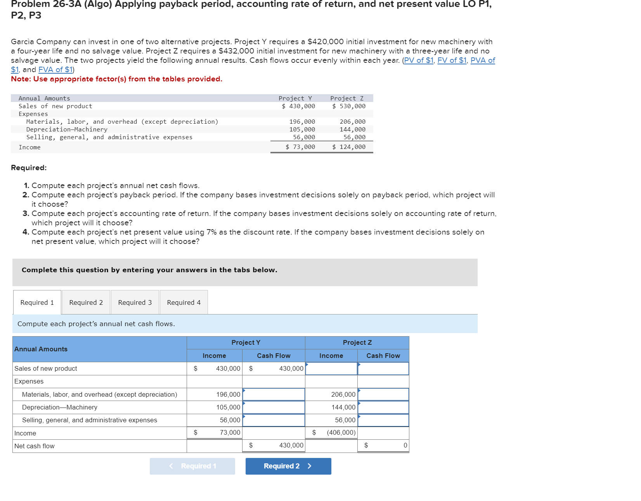Screen dimensions: 641x501
Task: Open the FV of $1 table link
Action: coord(452,60)
